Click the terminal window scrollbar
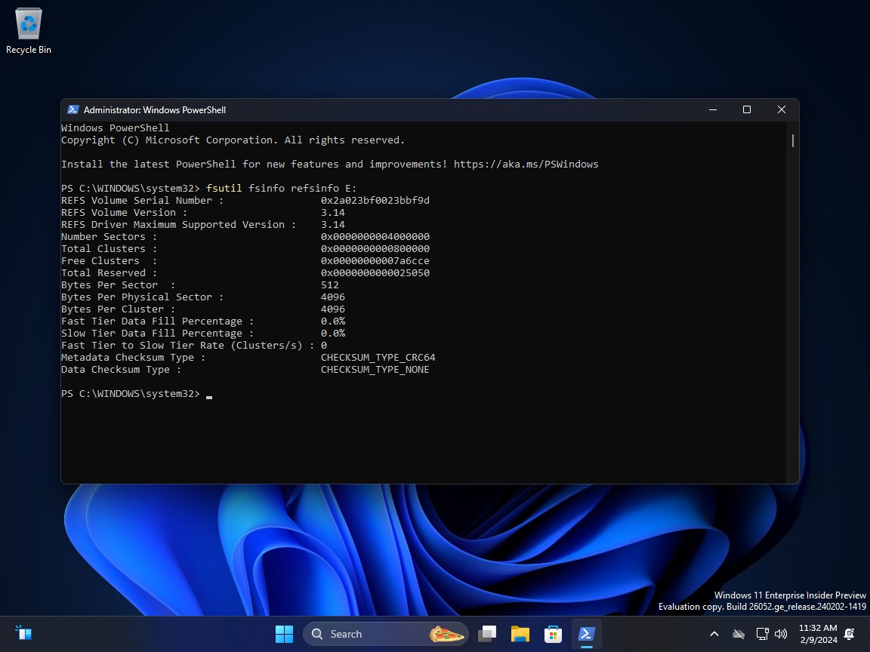Image resolution: width=870 pixels, height=652 pixels. 792,140
